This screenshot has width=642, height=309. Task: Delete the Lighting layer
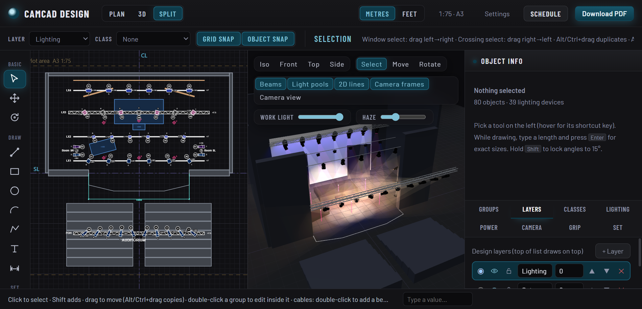(x=621, y=271)
